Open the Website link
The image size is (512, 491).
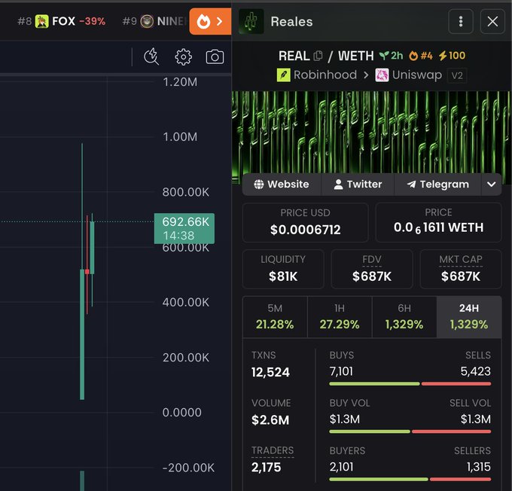coord(282,185)
